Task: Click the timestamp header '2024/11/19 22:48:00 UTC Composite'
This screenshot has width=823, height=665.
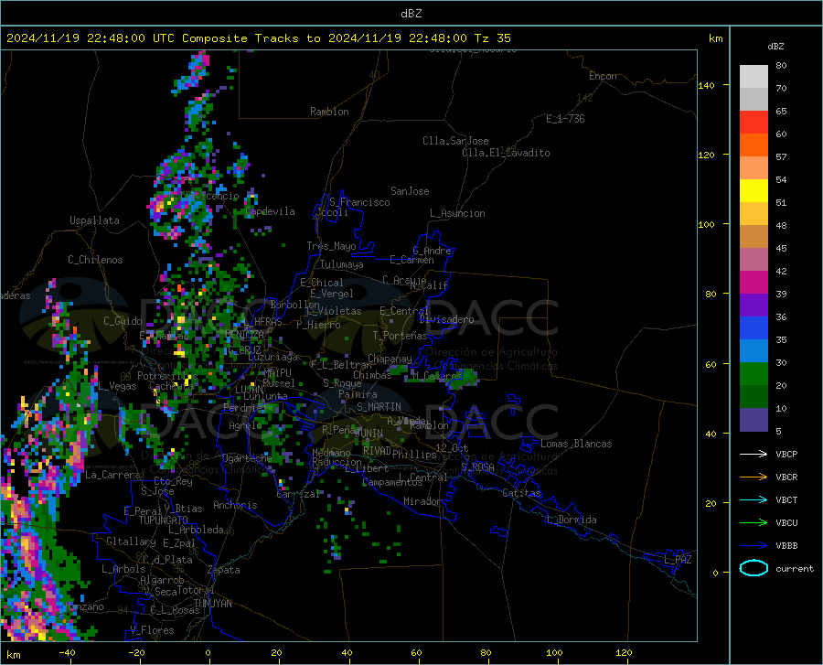Action: [x=126, y=38]
